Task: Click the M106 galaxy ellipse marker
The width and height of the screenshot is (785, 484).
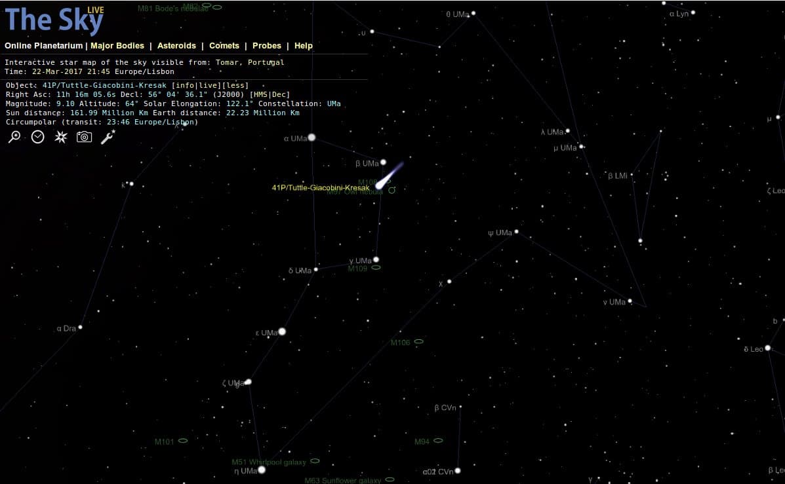Action: 418,341
